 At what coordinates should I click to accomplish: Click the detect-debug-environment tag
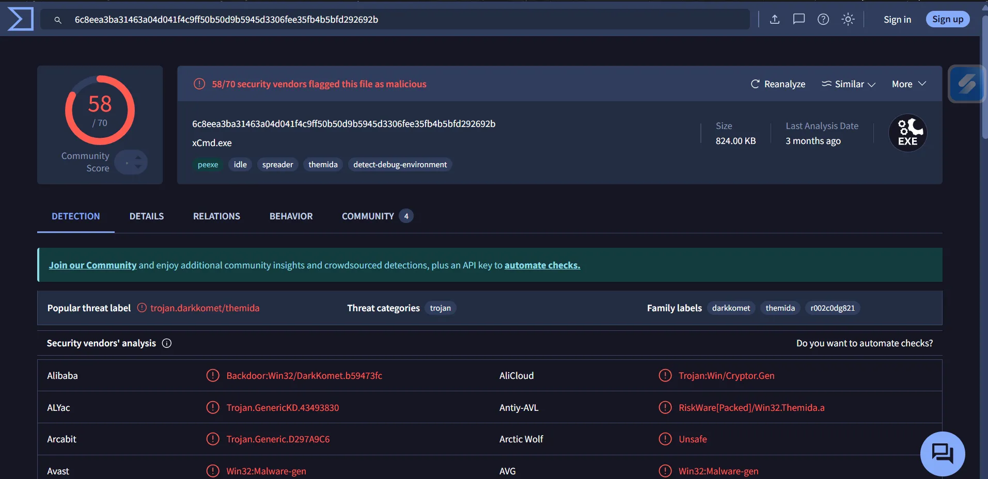tap(400, 165)
